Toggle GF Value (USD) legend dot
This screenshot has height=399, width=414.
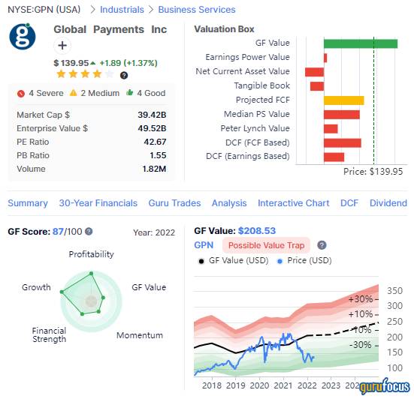[201, 261]
